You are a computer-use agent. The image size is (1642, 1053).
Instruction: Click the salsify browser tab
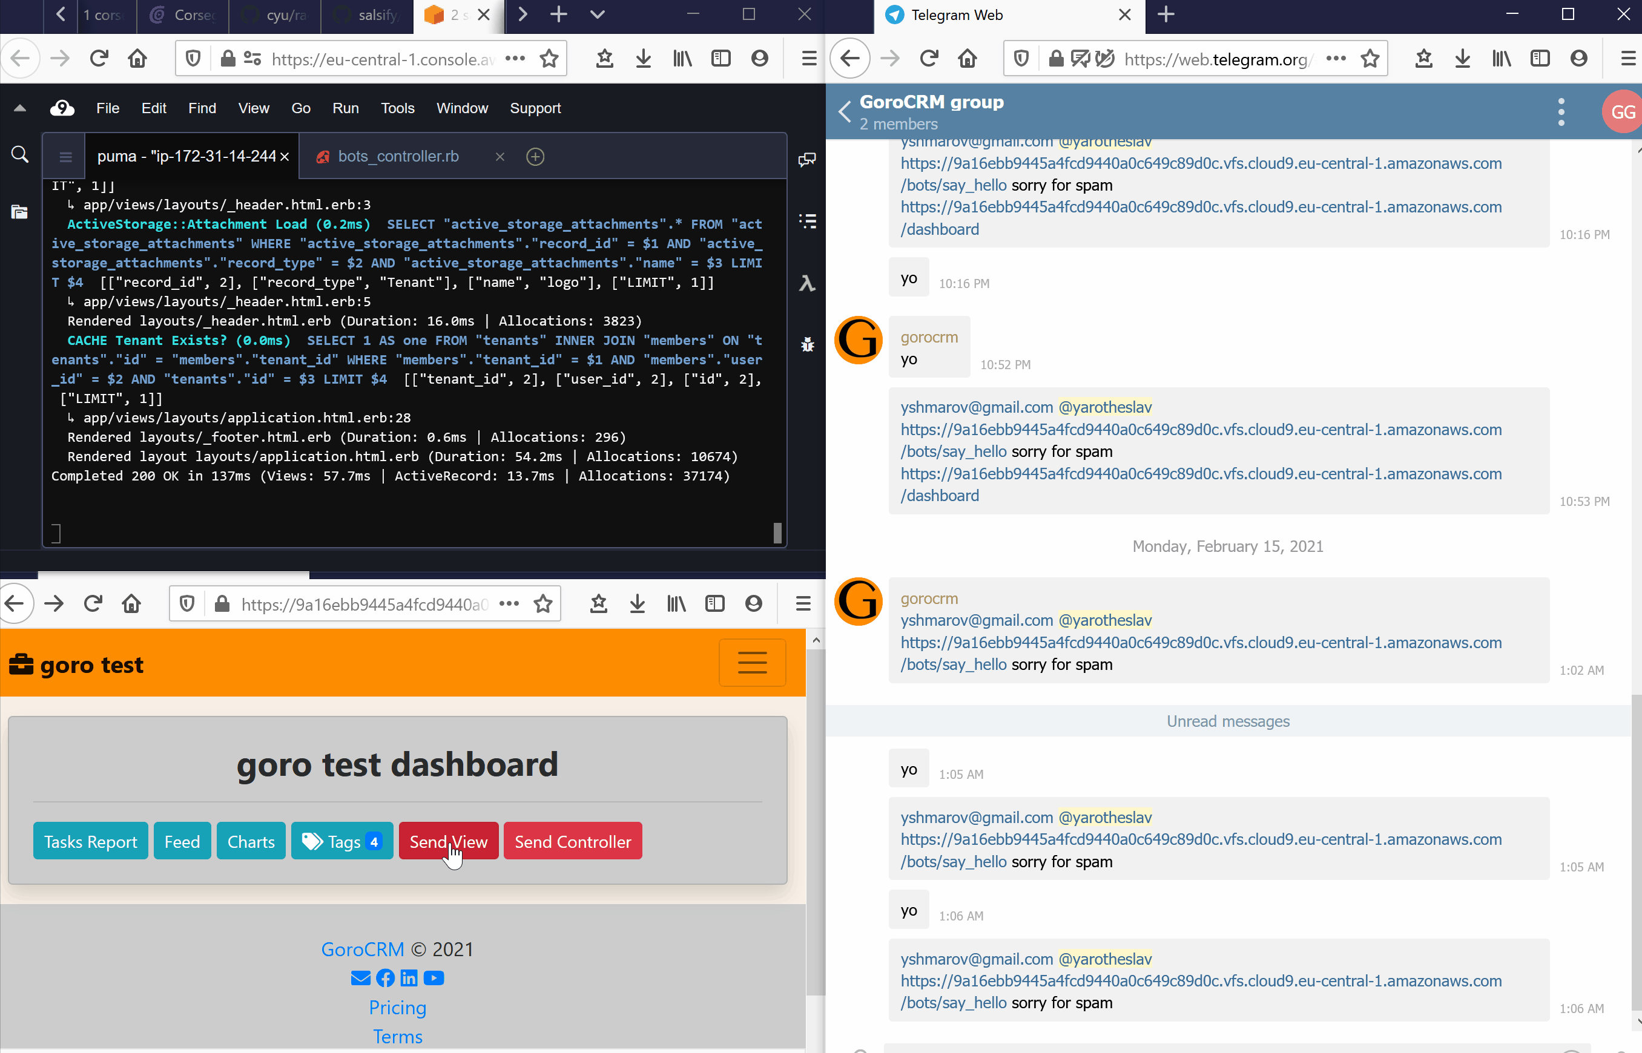coord(378,15)
